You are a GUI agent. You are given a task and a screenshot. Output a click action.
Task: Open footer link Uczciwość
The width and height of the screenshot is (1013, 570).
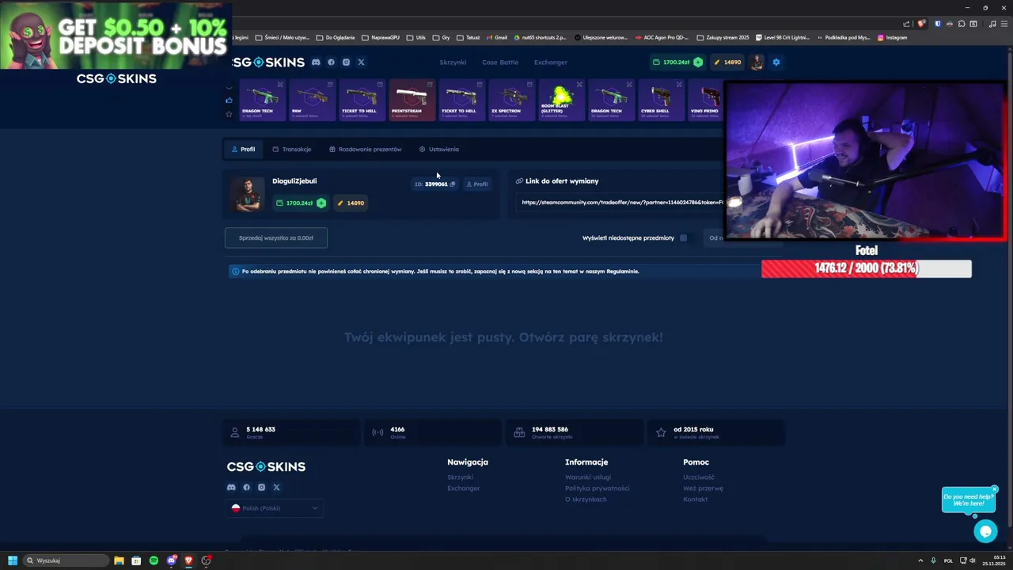point(699,477)
